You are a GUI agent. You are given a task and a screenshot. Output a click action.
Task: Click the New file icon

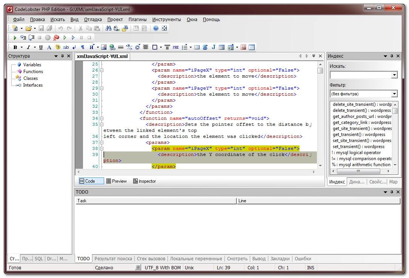tap(15, 28)
